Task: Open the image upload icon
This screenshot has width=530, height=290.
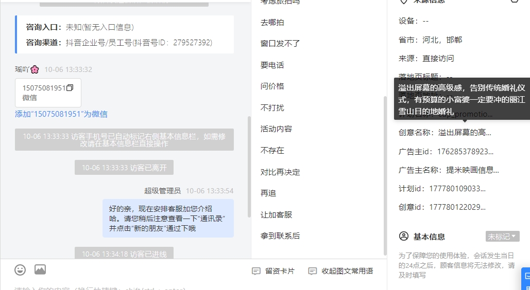Action: pyautogui.click(x=40, y=269)
